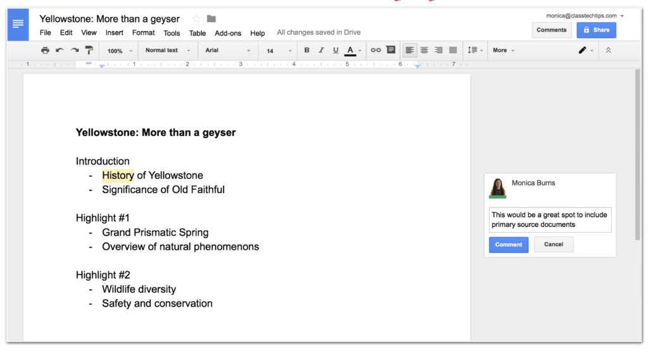648x351 pixels.
Task: Click the Insert link icon
Action: (x=376, y=51)
